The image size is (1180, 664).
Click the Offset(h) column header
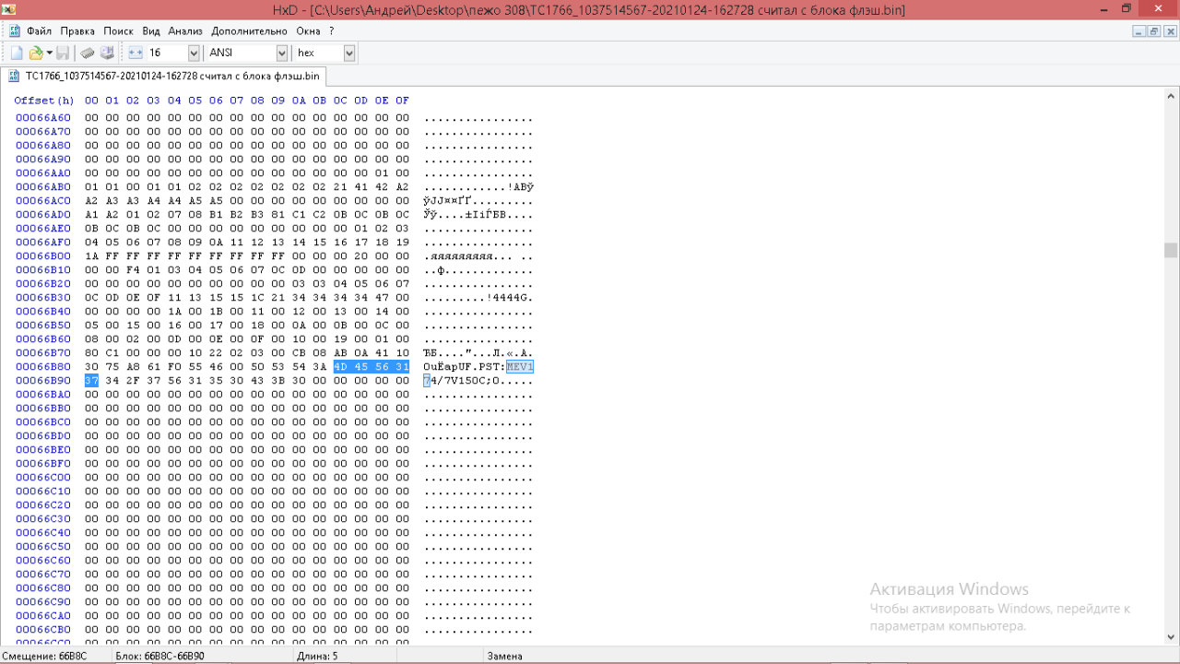43,101
